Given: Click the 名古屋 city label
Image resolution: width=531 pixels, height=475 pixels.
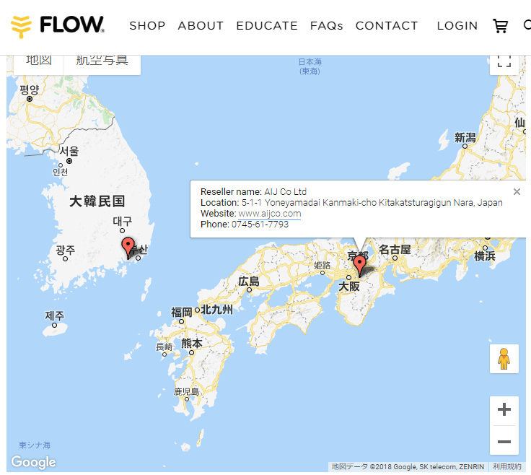Looking at the screenshot, I should point(395,250).
